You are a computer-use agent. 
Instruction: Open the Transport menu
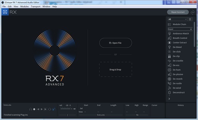tap(36, 7)
